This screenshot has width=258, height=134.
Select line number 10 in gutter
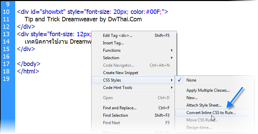click(x=6, y=12)
